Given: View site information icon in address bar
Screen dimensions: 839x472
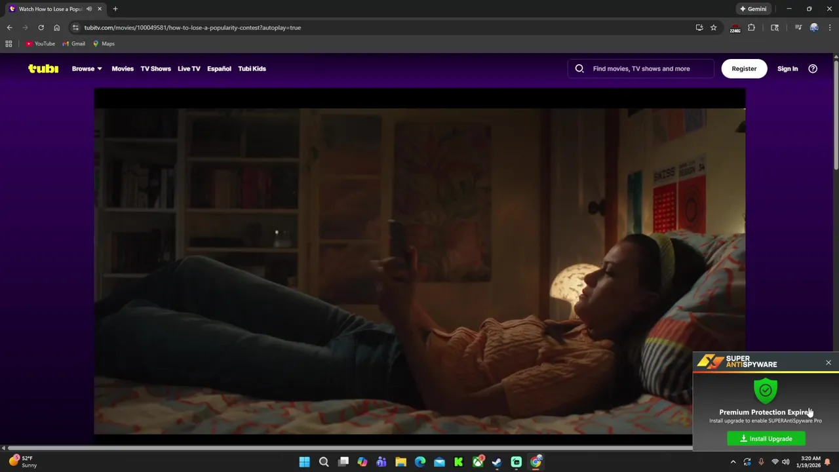Looking at the screenshot, I should tap(75, 28).
